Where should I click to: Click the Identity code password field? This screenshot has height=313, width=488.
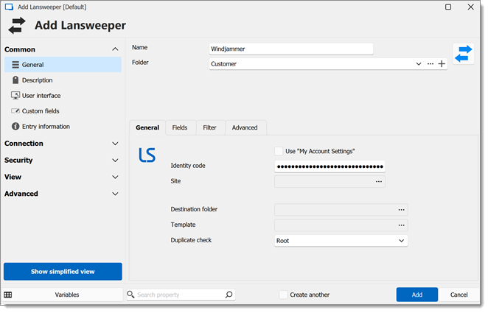pos(330,166)
